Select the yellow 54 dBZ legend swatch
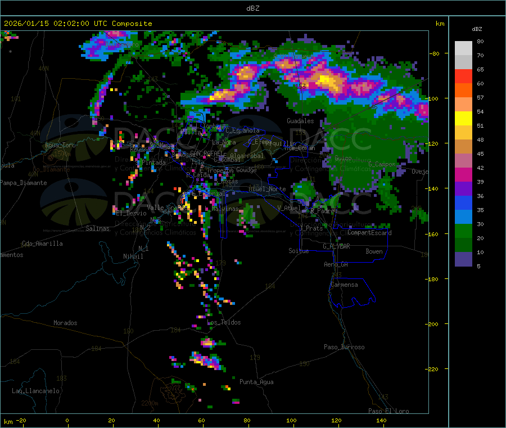Viewport: 506px width, 428px height. point(463,119)
